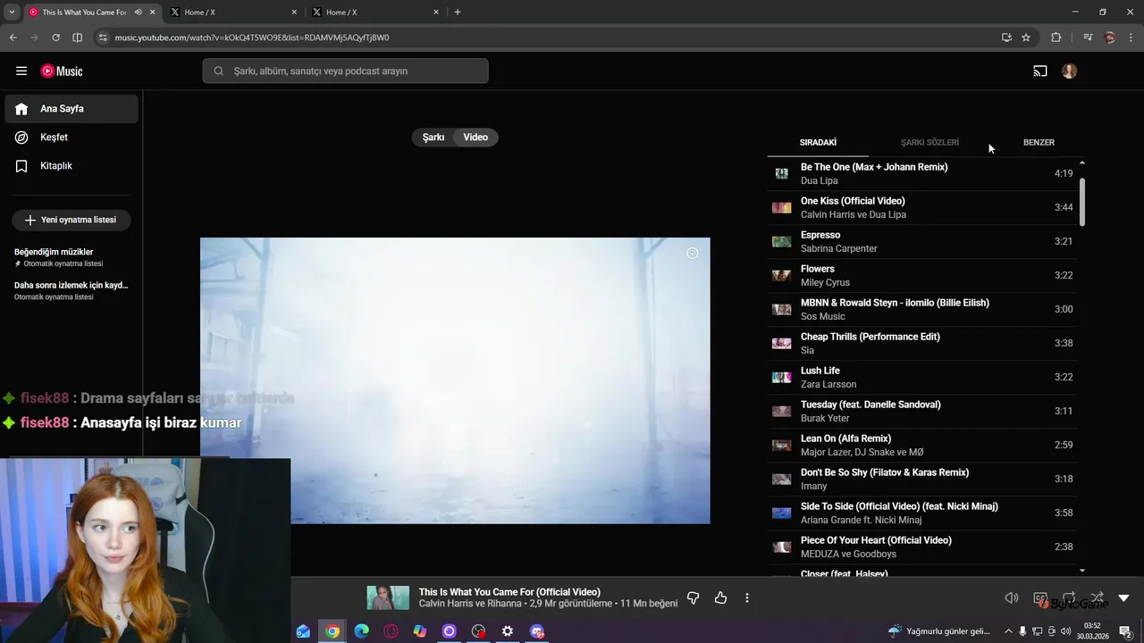Image resolution: width=1144 pixels, height=643 pixels.
Task: Create new playlist with Yeni oynatma listesi
Action: (x=71, y=220)
